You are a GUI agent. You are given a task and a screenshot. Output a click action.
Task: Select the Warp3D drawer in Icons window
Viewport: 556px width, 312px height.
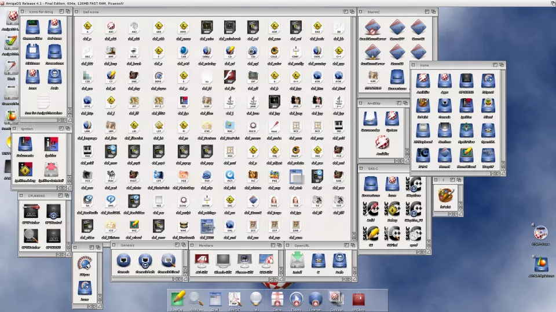point(488,155)
